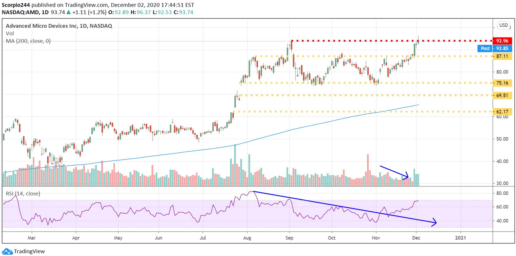516x256 pixels.
Task: Click the L:92.53 low value in header
Action: (x=164, y=12)
